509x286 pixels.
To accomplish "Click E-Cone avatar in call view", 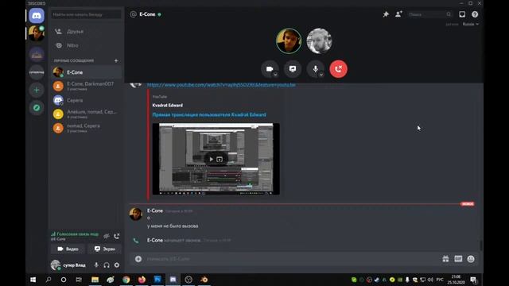I will 289,41.
